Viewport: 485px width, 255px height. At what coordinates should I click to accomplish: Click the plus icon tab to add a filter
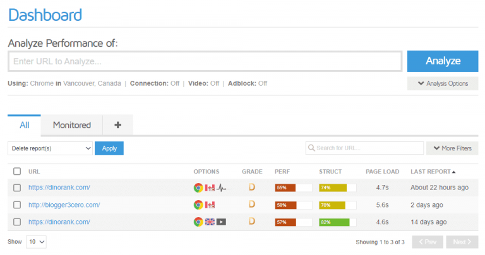coord(118,125)
